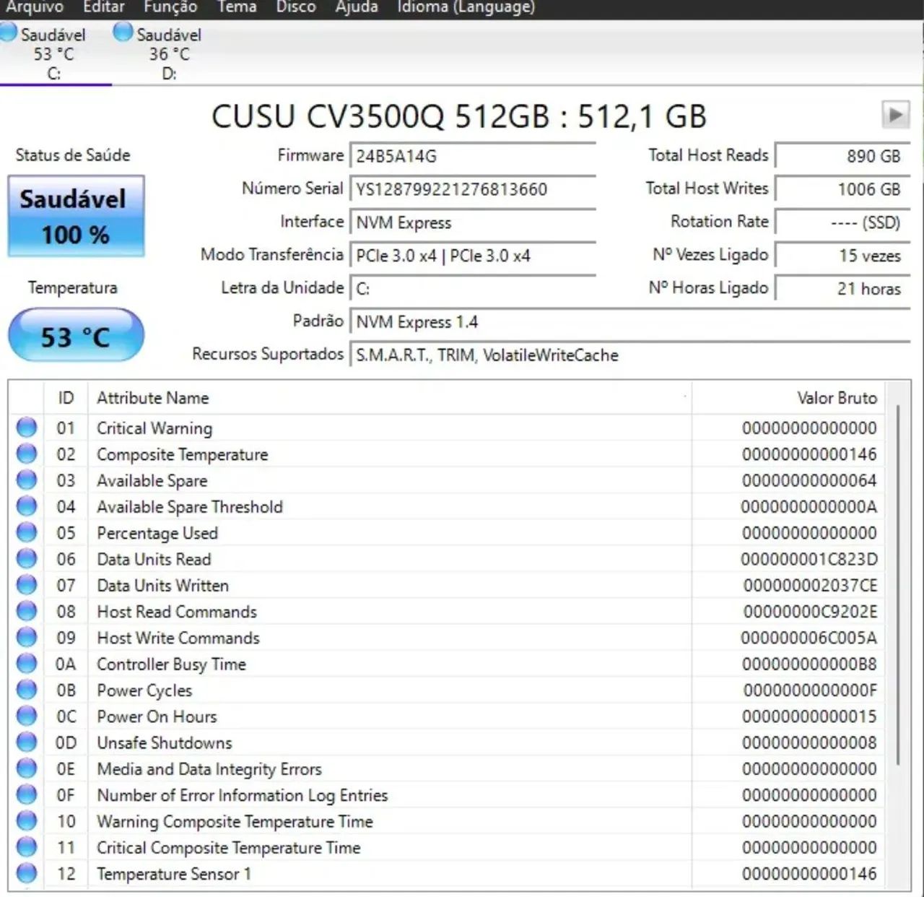Click the blue status dot for Critical Warning
The image size is (924, 897).
(x=27, y=428)
